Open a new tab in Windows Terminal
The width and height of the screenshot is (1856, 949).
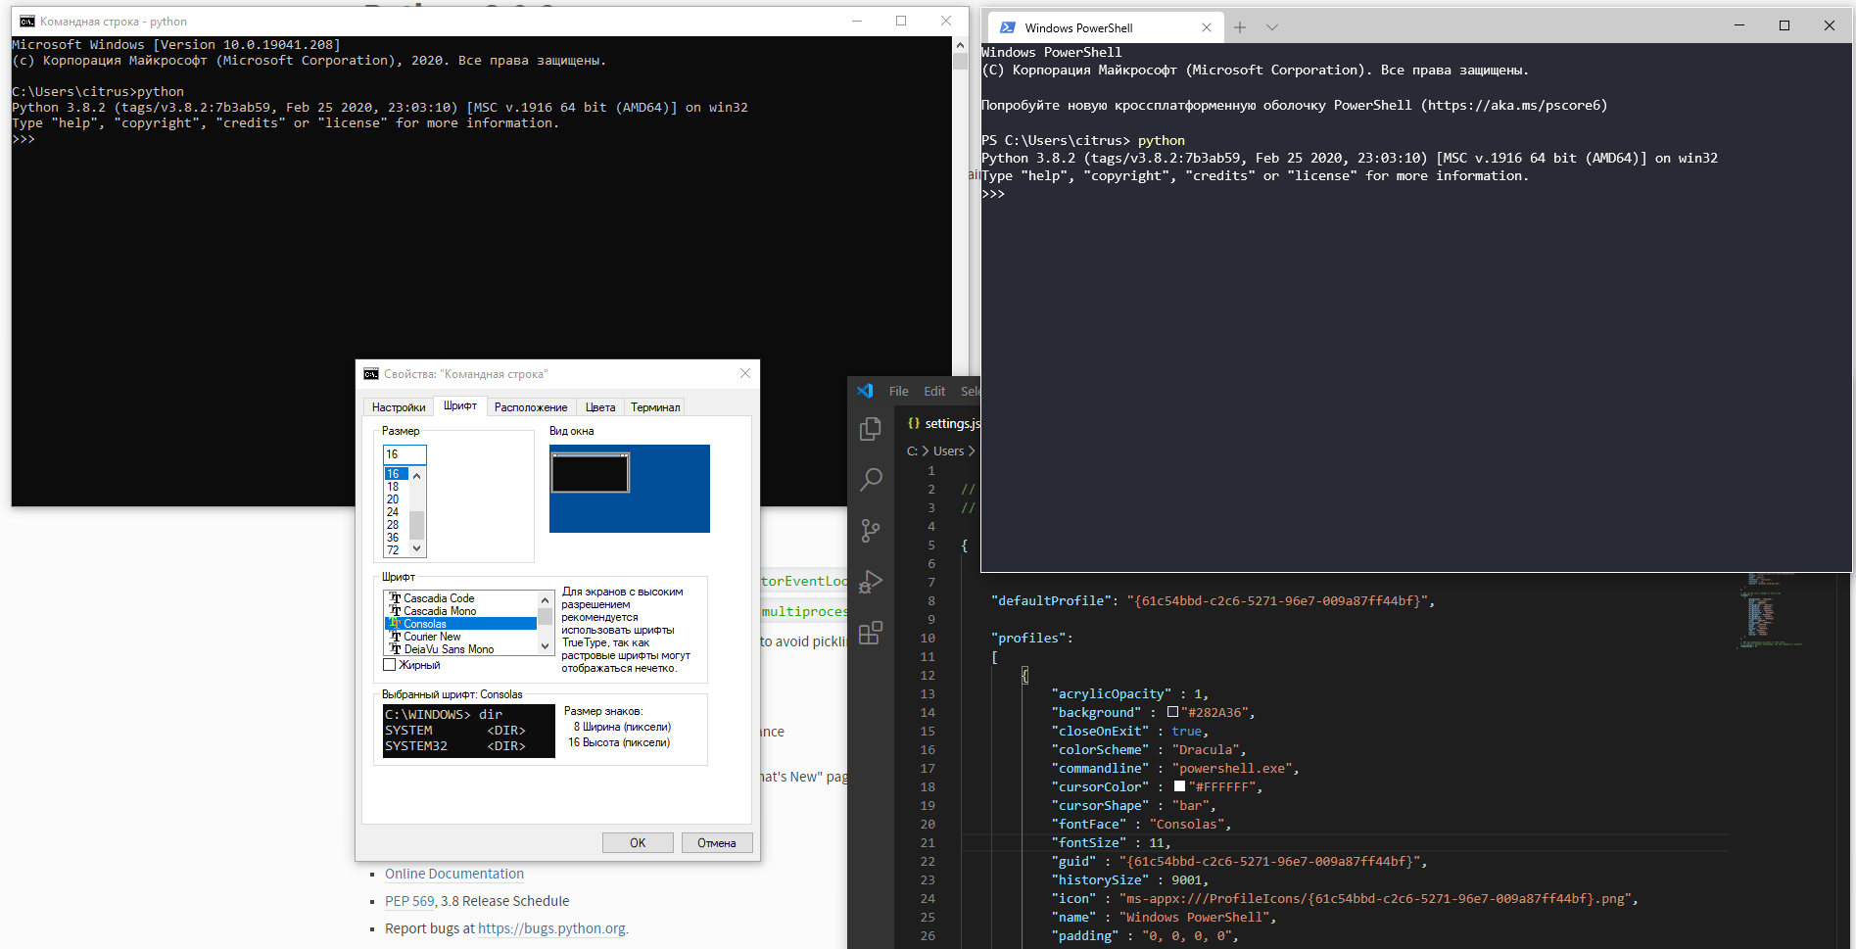pos(1240,27)
